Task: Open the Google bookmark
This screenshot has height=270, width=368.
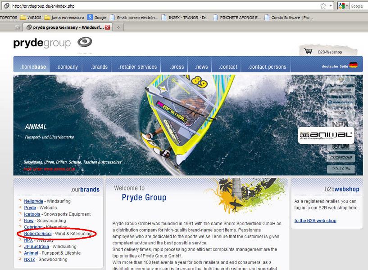Action: click(97, 18)
